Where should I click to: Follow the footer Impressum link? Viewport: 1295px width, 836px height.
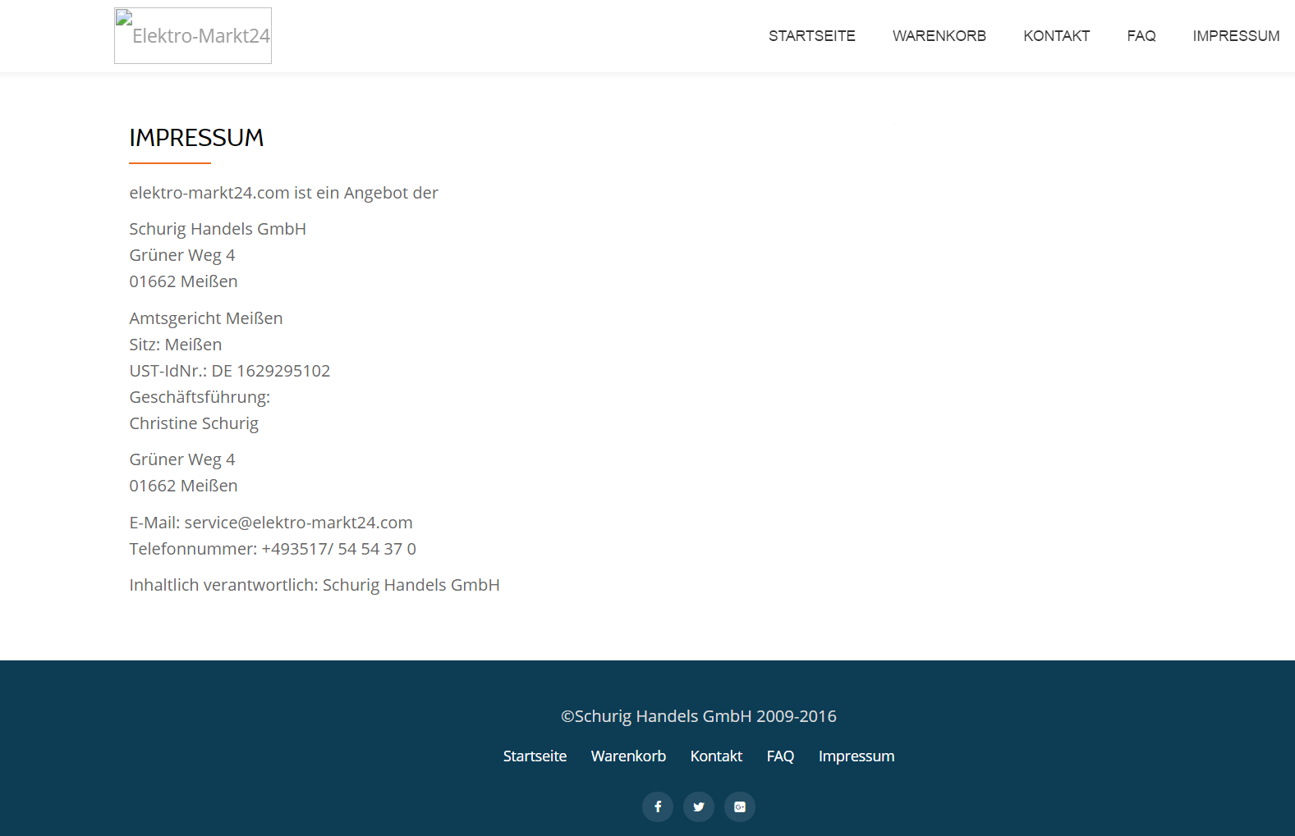pyautogui.click(x=856, y=756)
